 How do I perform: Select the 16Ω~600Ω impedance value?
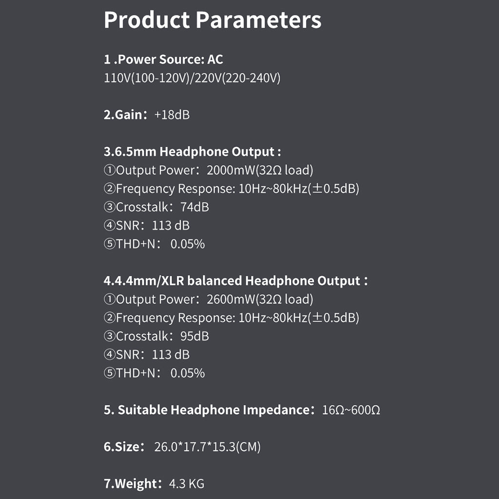tap(351, 410)
